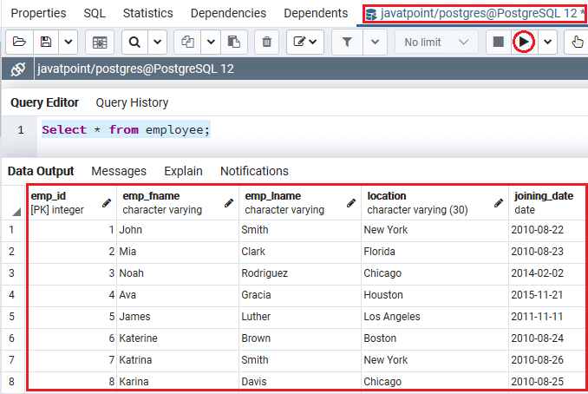Click the Los Angeles location cell
The height and width of the screenshot is (394, 588).
tap(435, 316)
